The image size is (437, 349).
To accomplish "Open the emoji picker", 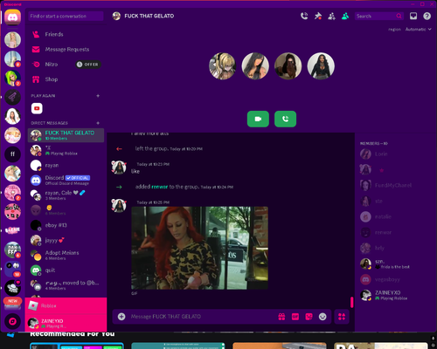I will (x=323, y=317).
